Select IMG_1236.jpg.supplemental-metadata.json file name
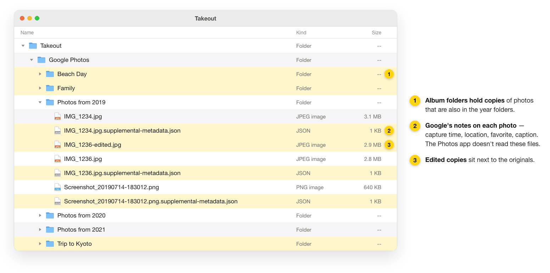 122,173
